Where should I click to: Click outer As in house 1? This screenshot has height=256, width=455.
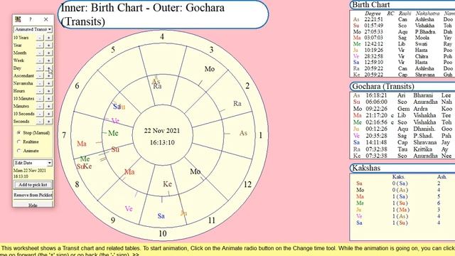click(243, 133)
